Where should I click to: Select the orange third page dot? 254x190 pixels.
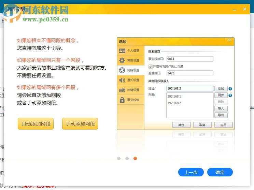pos(135,158)
